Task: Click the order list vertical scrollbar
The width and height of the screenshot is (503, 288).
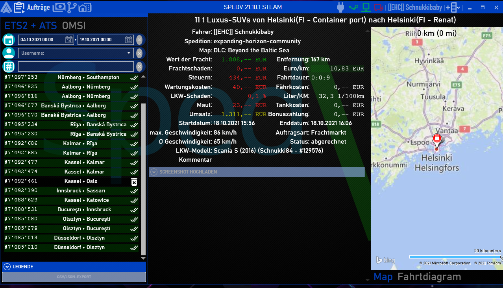Action: (x=143, y=179)
